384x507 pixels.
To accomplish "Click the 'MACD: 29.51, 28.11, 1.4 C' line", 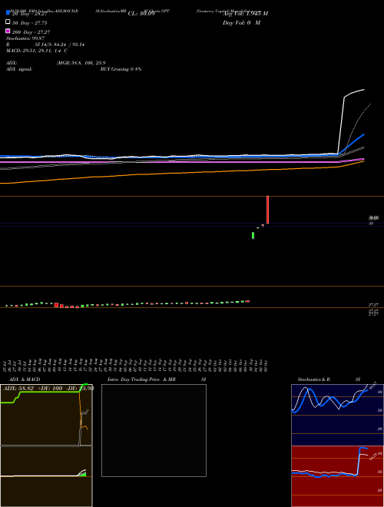I will [37, 51].
